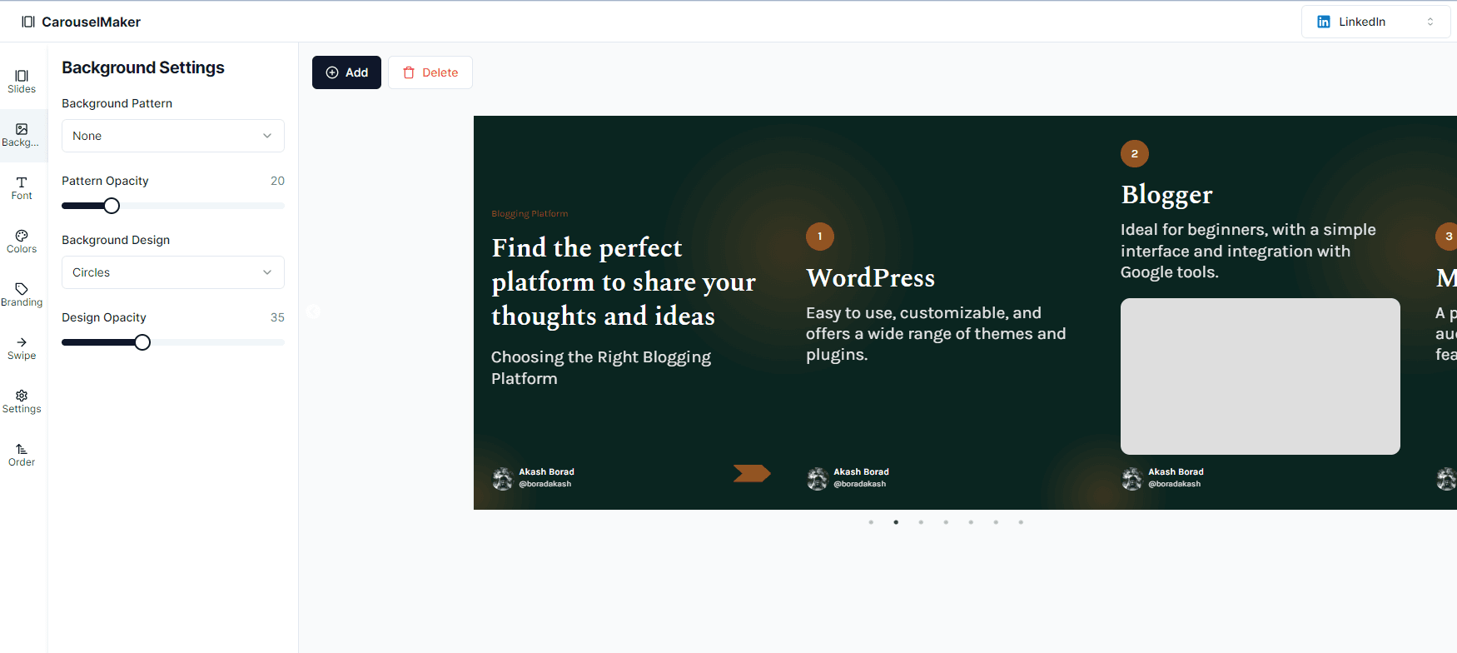The width and height of the screenshot is (1457, 653).
Task: Open the Branding sidebar tab
Action: pos(22,295)
